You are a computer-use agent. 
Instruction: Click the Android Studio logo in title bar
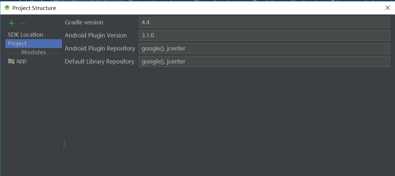(x=7, y=8)
